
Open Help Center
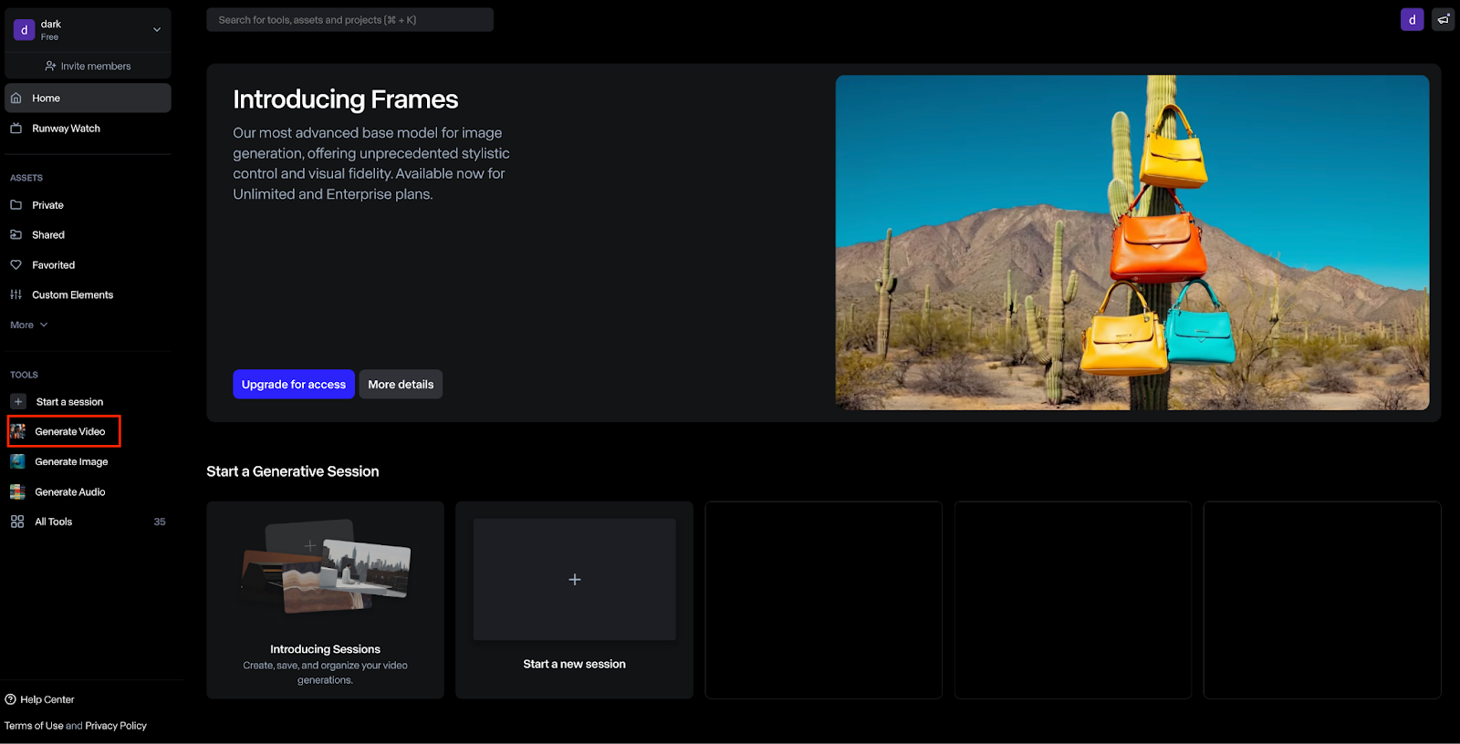[47, 700]
